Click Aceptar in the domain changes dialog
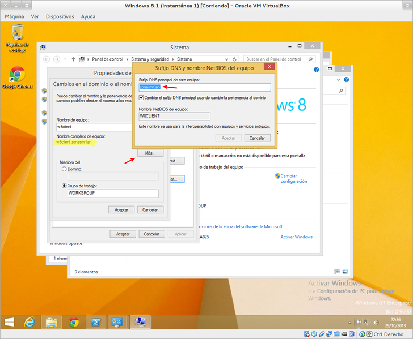Image resolution: width=413 pixels, height=339 pixels. pyautogui.click(x=121, y=210)
